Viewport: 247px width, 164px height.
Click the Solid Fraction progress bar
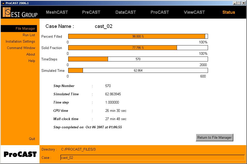coord(138,48)
